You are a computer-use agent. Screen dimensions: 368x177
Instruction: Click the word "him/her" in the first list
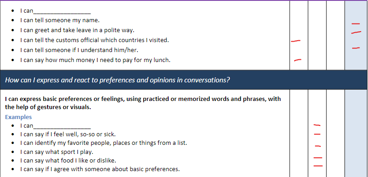(128, 50)
